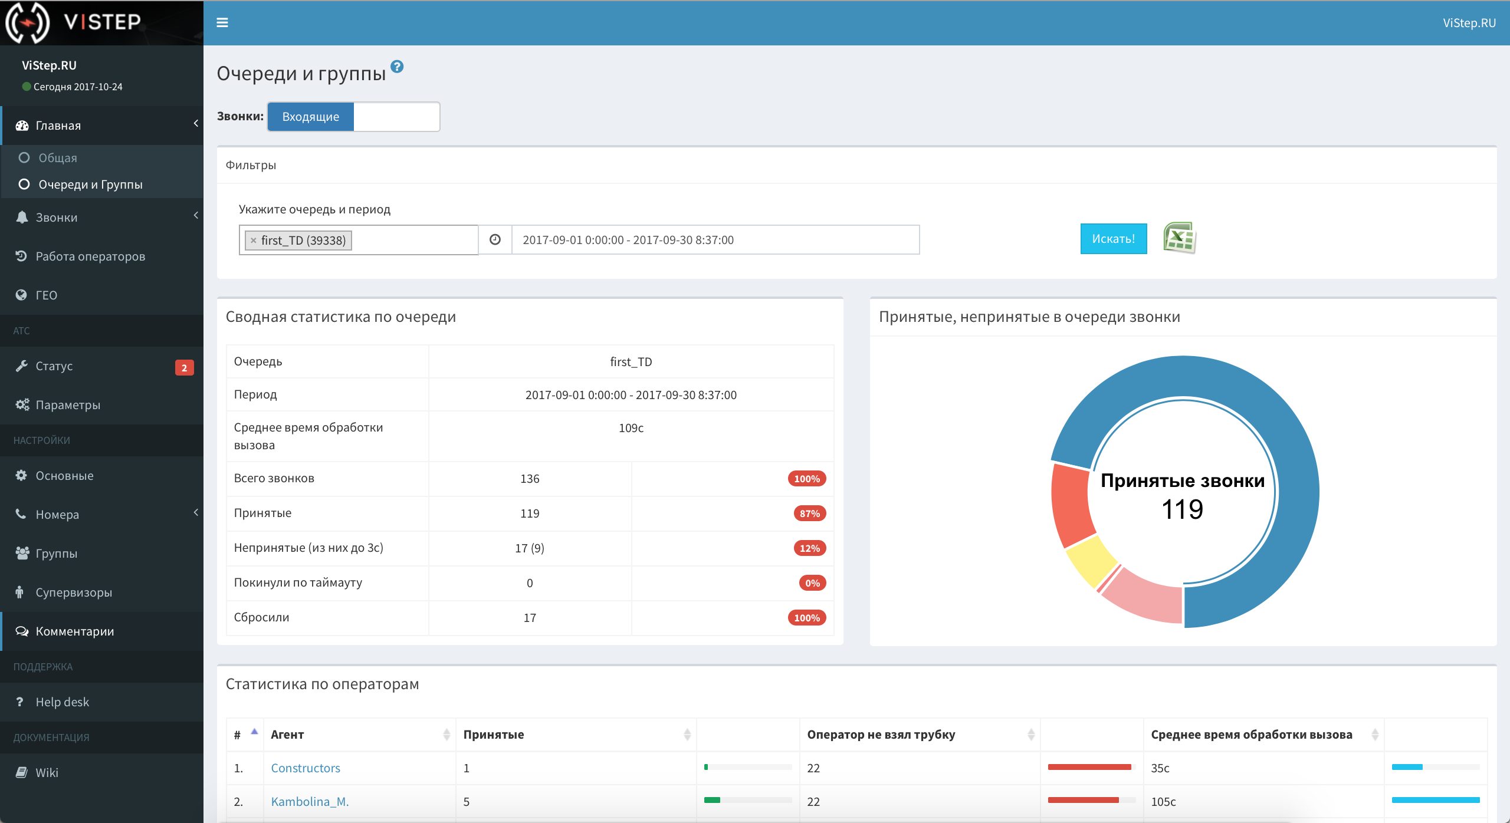This screenshot has width=1510, height=823.
Task: Click the Основные cog icon
Action: pos(22,476)
